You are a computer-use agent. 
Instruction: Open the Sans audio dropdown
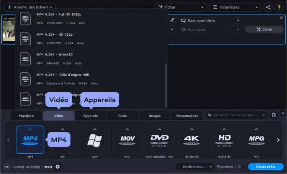(x=210, y=29)
